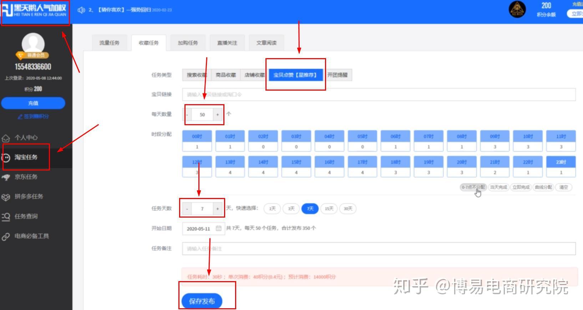Viewport: 583px width, 310px height.
Task: Click the 拼多多任务 sidebar icon
Action: 6,197
